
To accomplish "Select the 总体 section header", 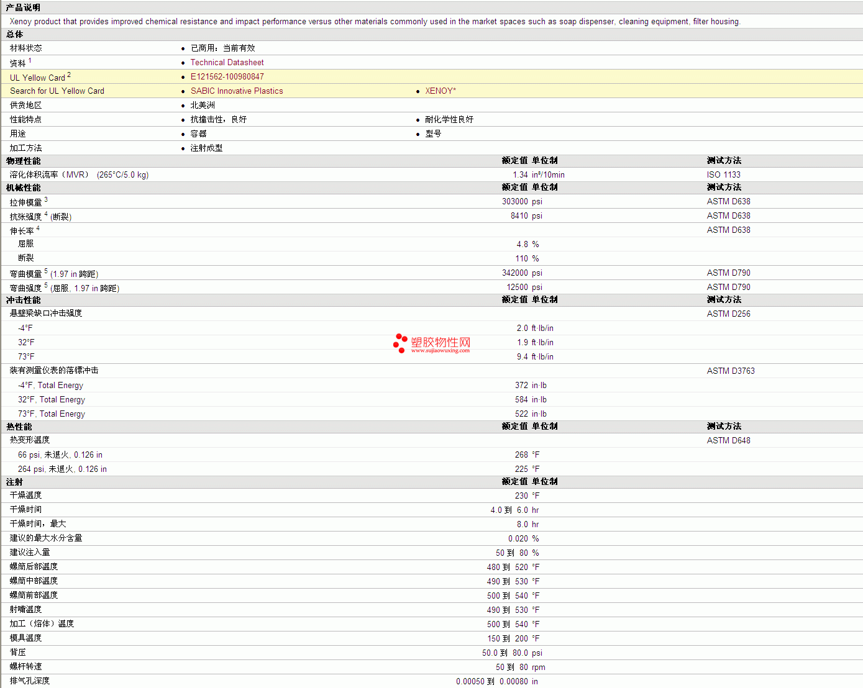I will tap(15, 35).
